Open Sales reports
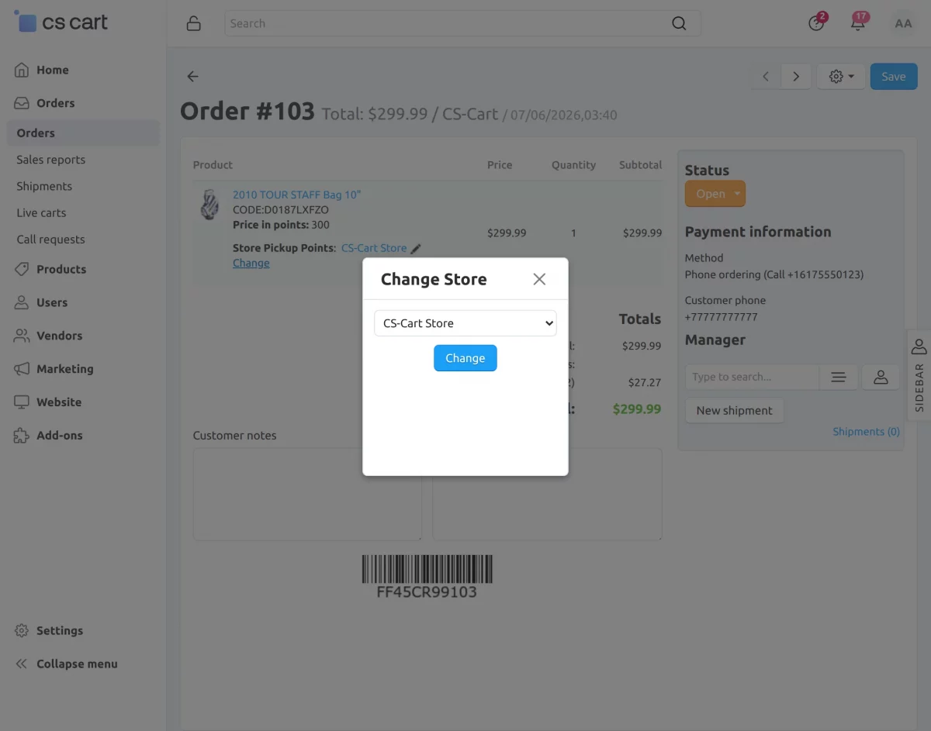The image size is (931, 731). pyautogui.click(x=50, y=160)
